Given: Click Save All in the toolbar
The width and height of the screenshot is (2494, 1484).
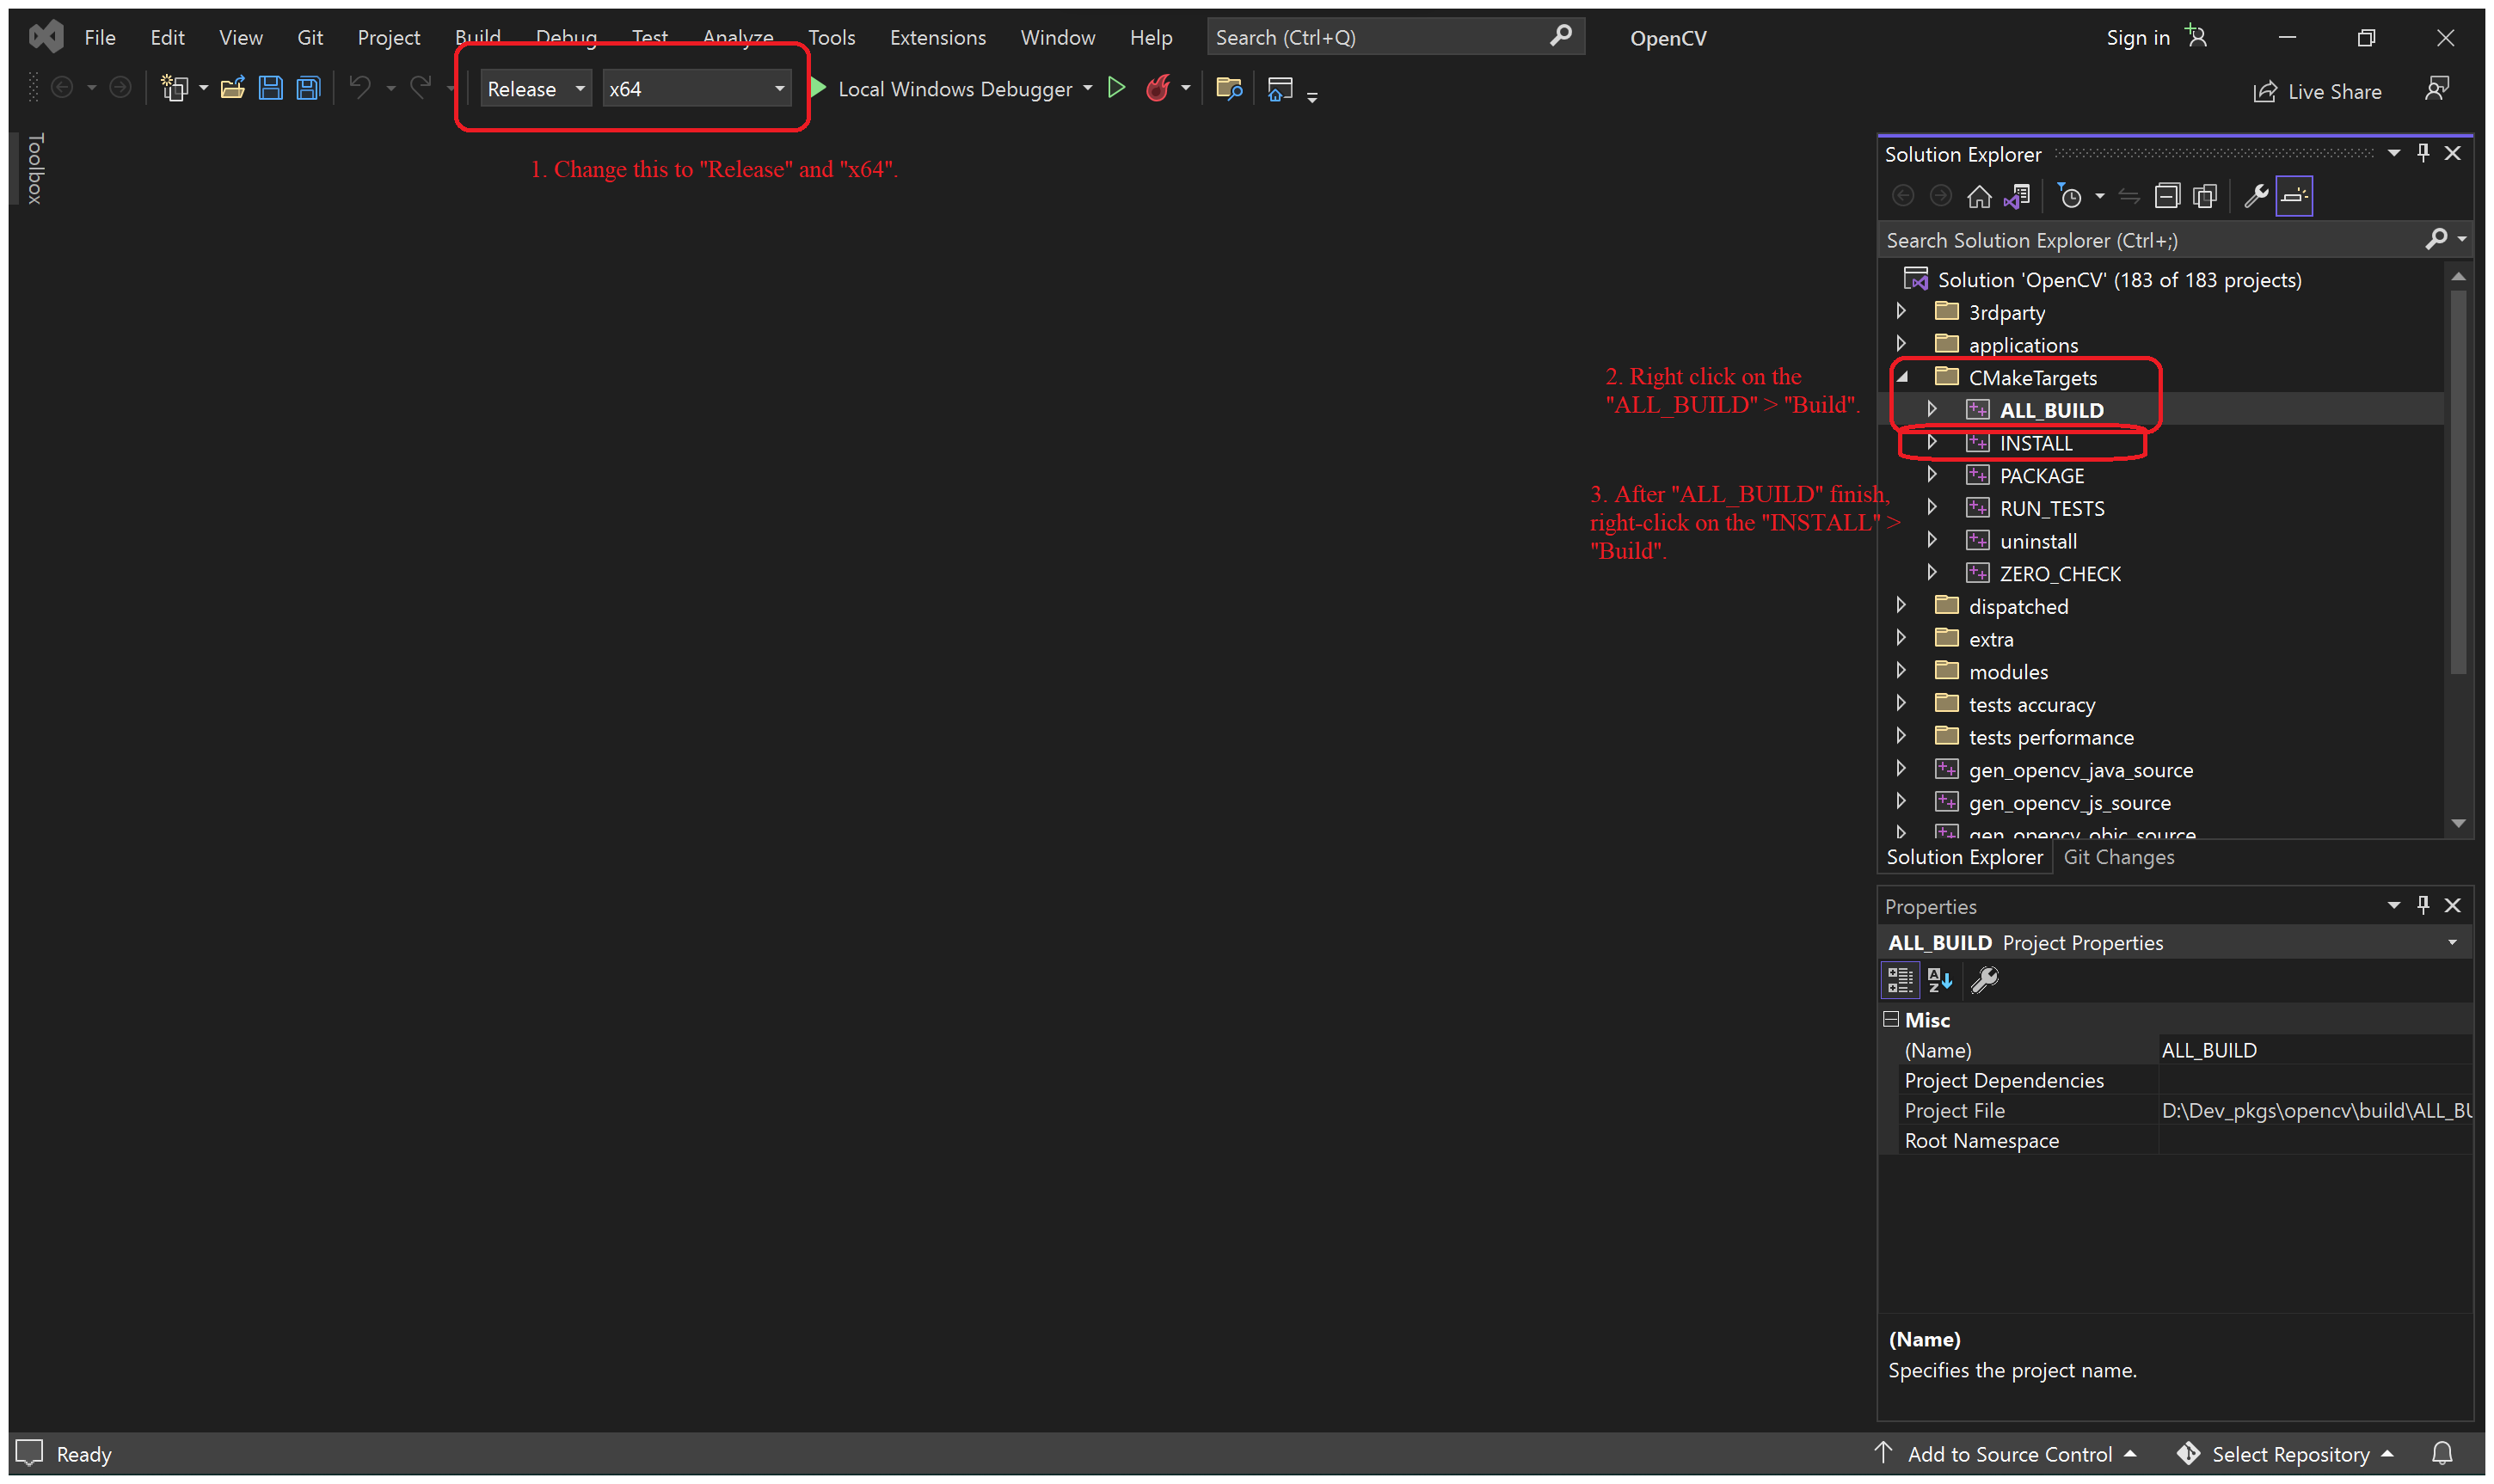Looking at the screenshot, I should 308,89.
